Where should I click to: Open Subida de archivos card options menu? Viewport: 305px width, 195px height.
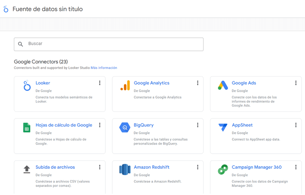click(100, 167)
